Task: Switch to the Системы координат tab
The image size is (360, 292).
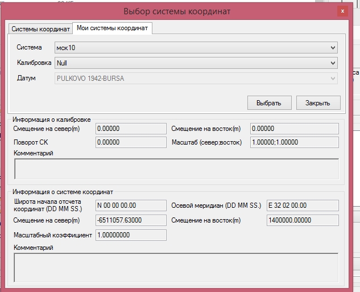Action: coord(40,28)
